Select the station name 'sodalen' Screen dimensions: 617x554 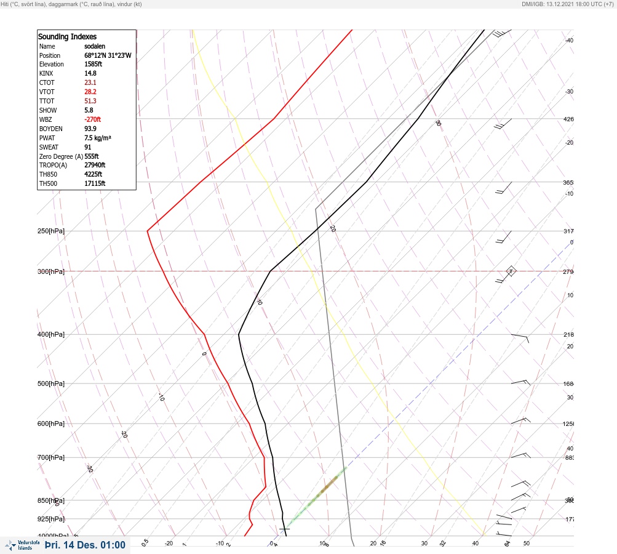pos(95,46)
